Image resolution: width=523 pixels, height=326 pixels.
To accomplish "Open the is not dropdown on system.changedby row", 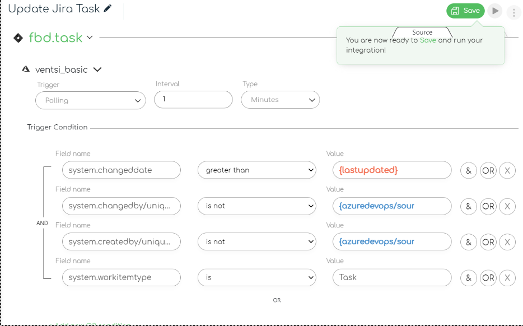I will 256,206.
